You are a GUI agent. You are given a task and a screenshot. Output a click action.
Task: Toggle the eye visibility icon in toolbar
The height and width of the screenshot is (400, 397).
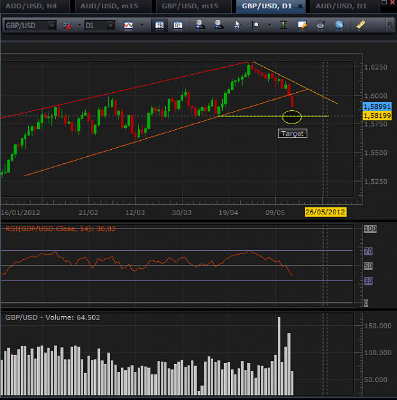(321, 25)
